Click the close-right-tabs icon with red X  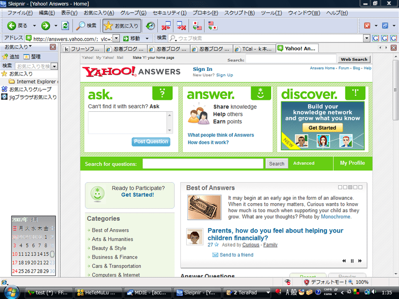(181, 25)
